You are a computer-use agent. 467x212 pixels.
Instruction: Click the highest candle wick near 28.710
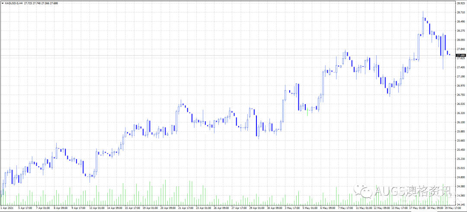422,13
